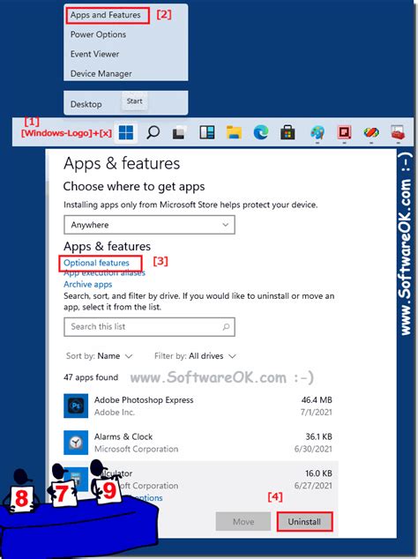Image resolution: width=418 pixels, height=559 pixels.
Task: Click the Search this list field
Action: click(x=149, y=327)
